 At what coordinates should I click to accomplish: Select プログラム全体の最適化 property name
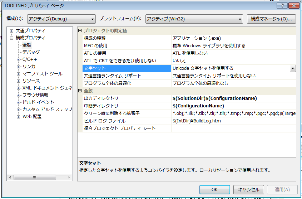127,83
